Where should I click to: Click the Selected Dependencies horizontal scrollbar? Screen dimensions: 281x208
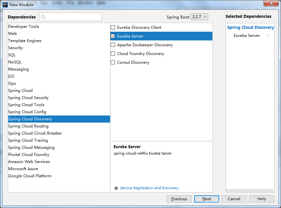(x=250, y=191)
